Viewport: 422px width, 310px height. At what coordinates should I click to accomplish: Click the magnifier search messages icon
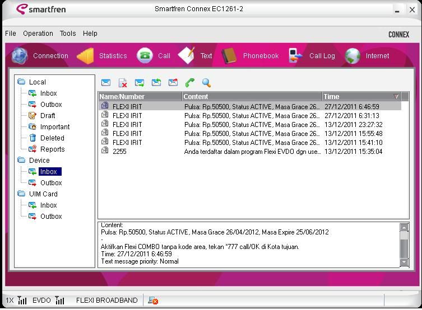coord(206,83)
